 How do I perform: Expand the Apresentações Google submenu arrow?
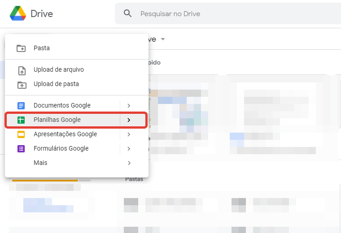coord(129,134)
